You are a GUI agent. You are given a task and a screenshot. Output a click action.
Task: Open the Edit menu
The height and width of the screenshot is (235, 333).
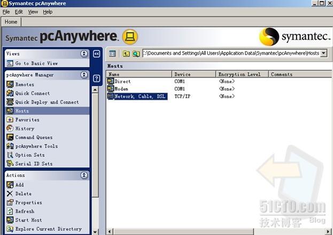(19, 12)
